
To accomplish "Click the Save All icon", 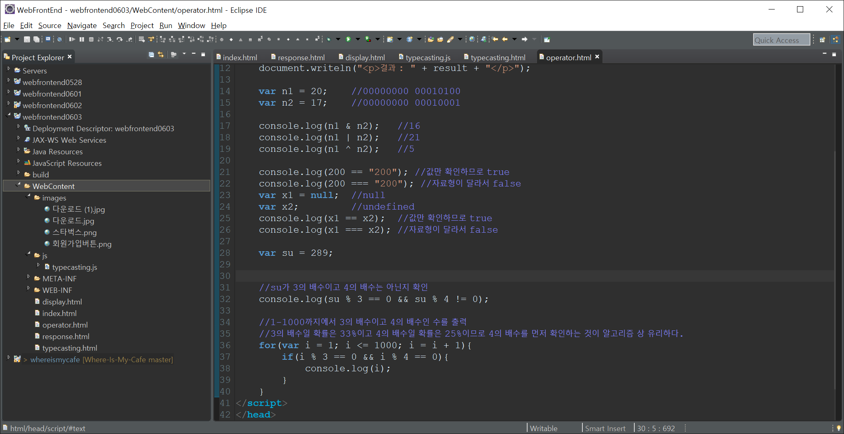I will point(36,40).
